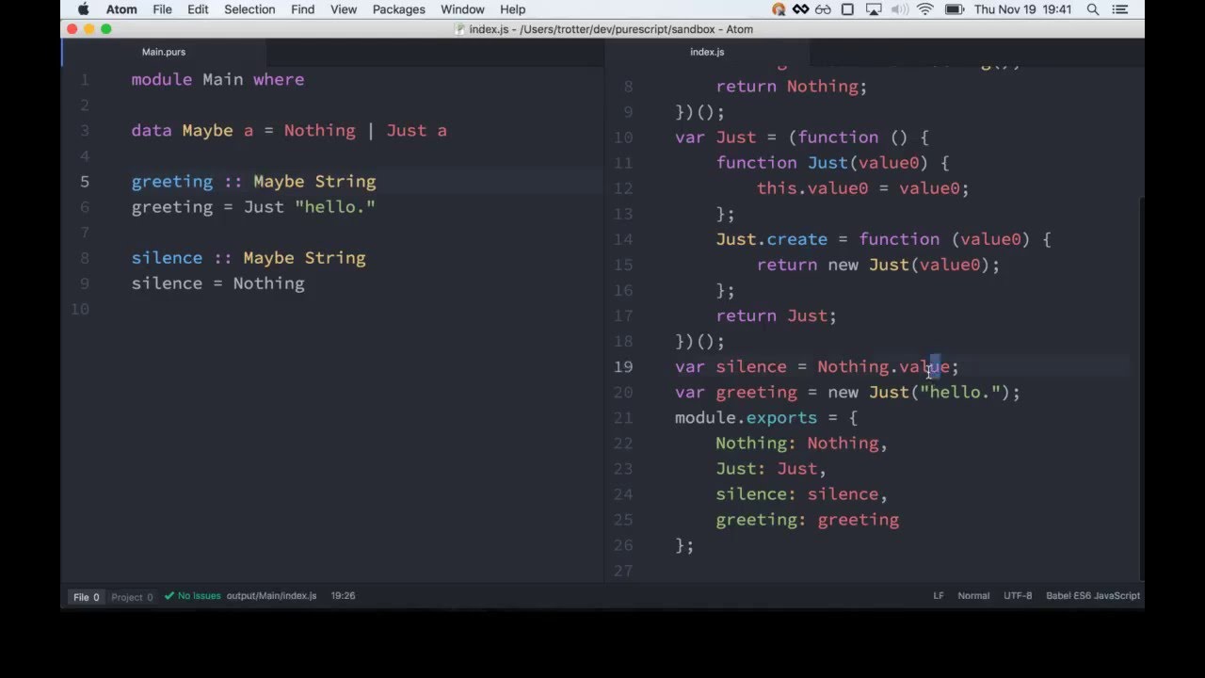
Task: Click 'greeting :: Maybe String' signature line
Action: [253, 182]
